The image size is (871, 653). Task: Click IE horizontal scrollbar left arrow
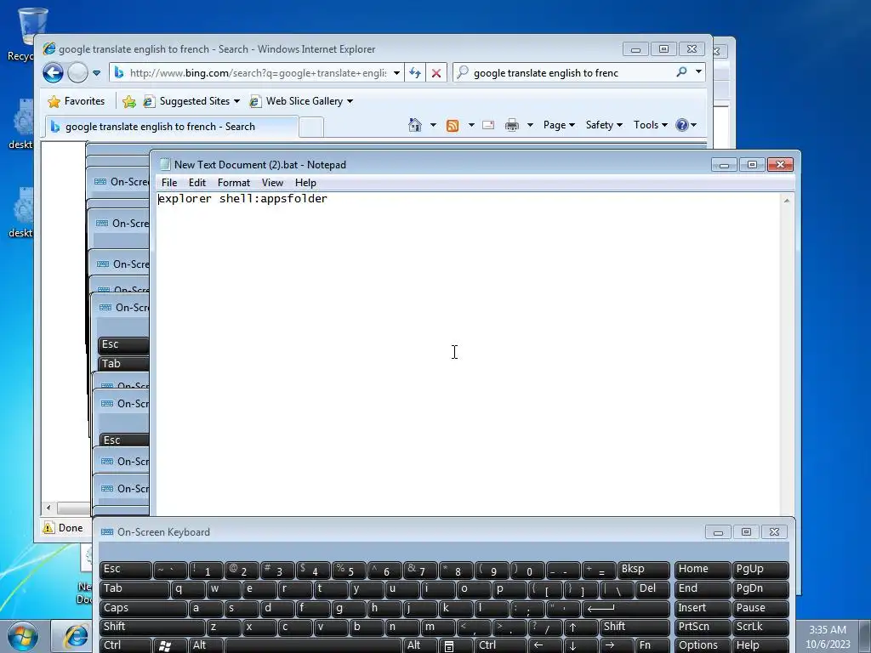pyautogui.click(x=48, y=508)
